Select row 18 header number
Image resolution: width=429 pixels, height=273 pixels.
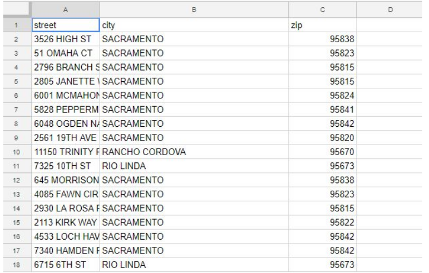(17, 265)
